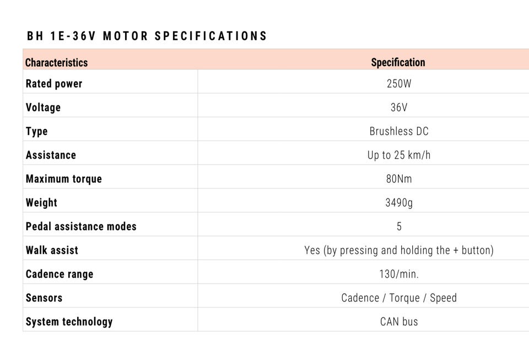Click the Assistance row label

(51, 155)
